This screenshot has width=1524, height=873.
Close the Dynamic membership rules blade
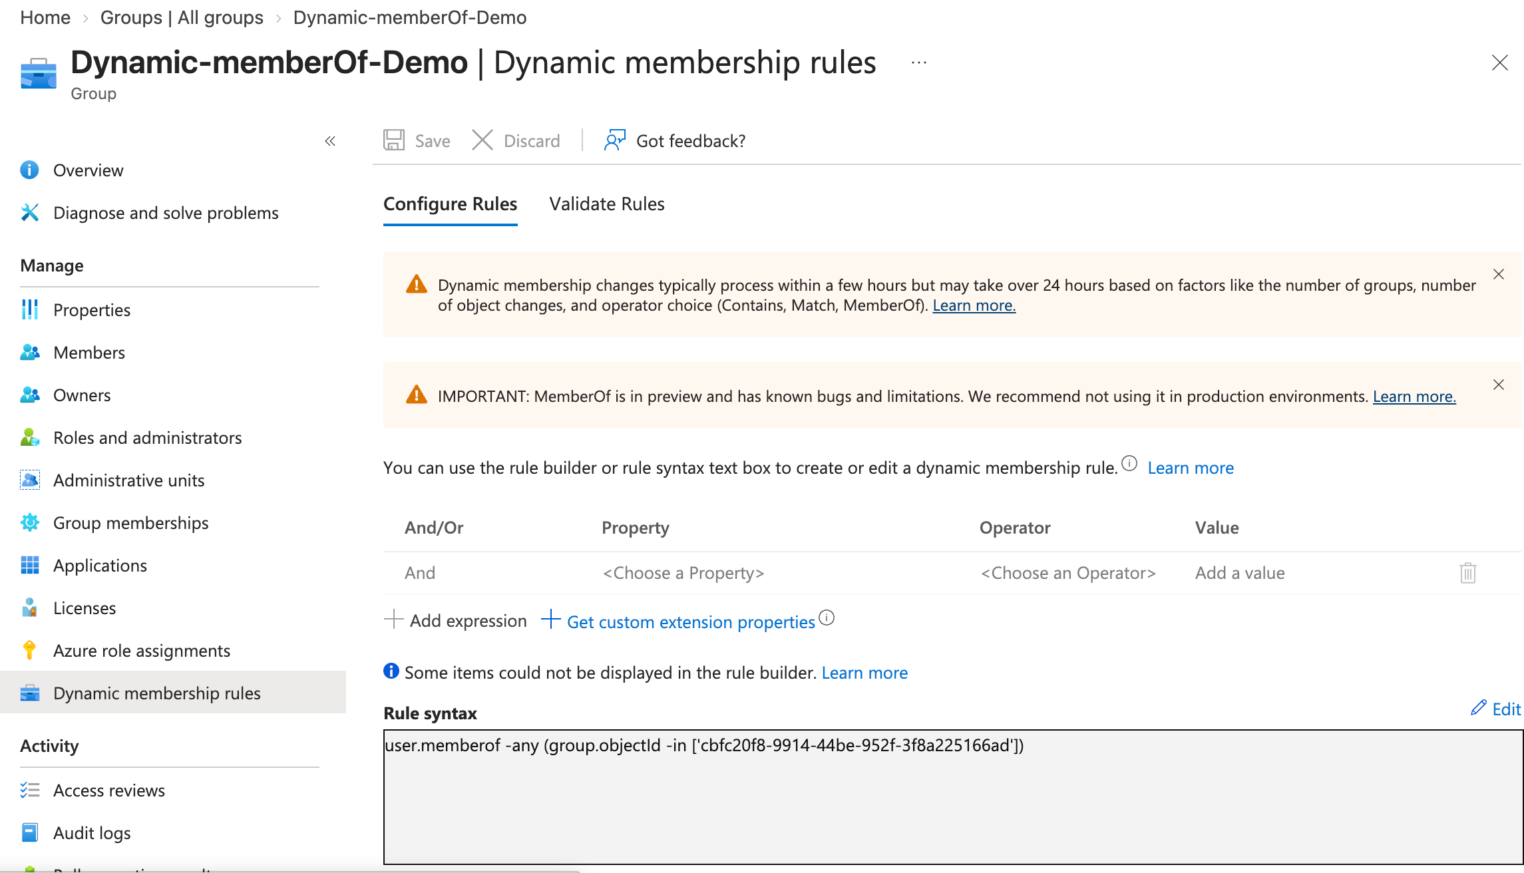(1500, 63)
